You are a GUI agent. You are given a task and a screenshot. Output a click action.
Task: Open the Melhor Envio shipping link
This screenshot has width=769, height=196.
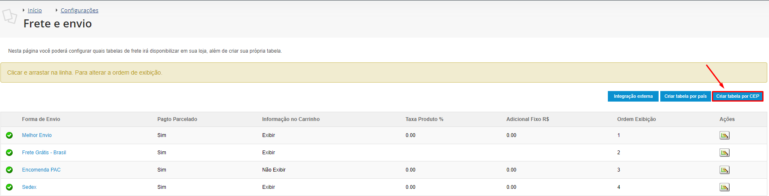tap(37, 135)
